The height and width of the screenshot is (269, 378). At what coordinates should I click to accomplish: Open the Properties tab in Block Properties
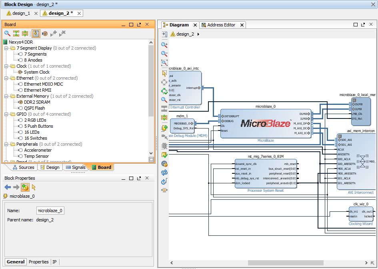[x=38, y=262]
